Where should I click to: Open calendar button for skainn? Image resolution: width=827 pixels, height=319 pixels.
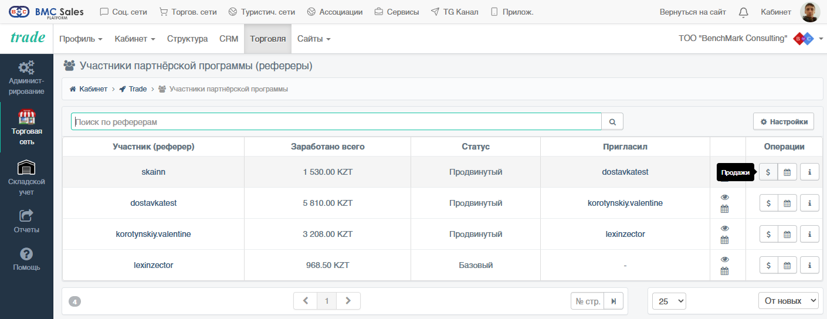click(787, 172)
